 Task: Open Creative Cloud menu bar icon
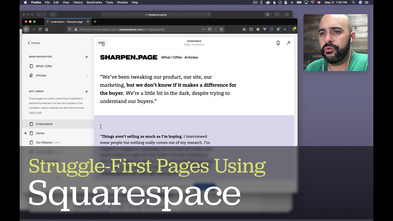pyautogui.click(x=268, y=2)
